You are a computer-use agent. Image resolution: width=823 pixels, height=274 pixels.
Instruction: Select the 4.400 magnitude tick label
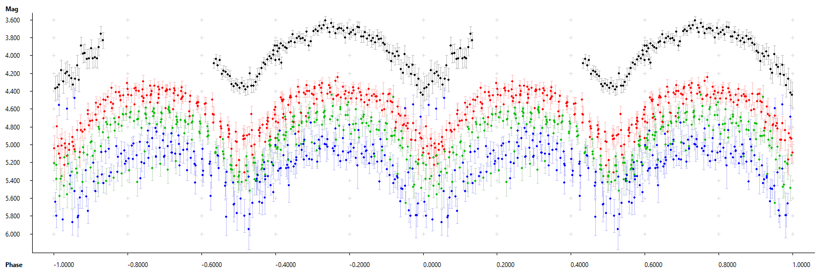pos(13,92)
